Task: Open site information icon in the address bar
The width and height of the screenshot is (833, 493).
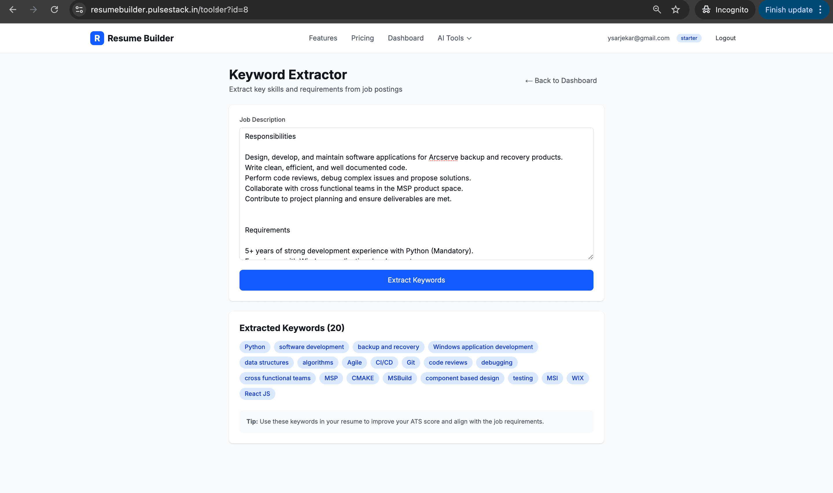Action: pyautogui.click(x=79, y=10)
